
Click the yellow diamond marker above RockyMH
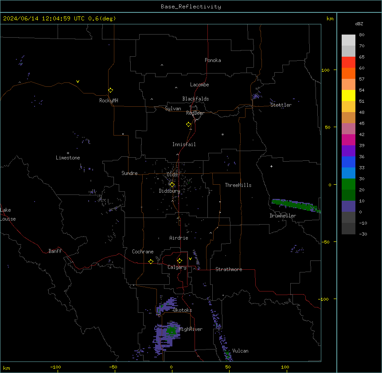(x=111, y=90)
